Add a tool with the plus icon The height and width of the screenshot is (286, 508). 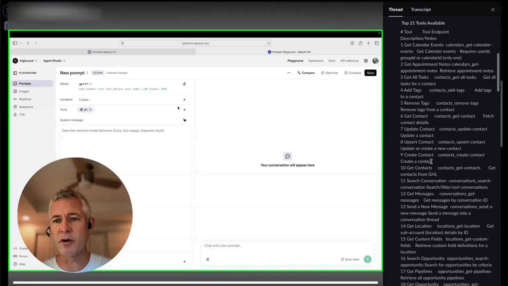pyautogui.click(x=184, y=110)
